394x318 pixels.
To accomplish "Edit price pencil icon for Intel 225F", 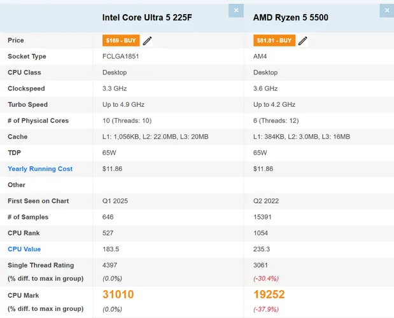I will tap(147, 41).
